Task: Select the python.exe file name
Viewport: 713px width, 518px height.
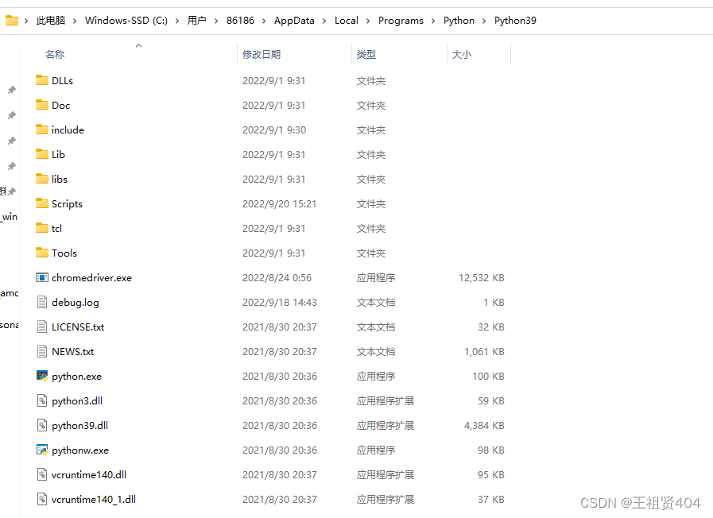Action: (x=76, y=377)
